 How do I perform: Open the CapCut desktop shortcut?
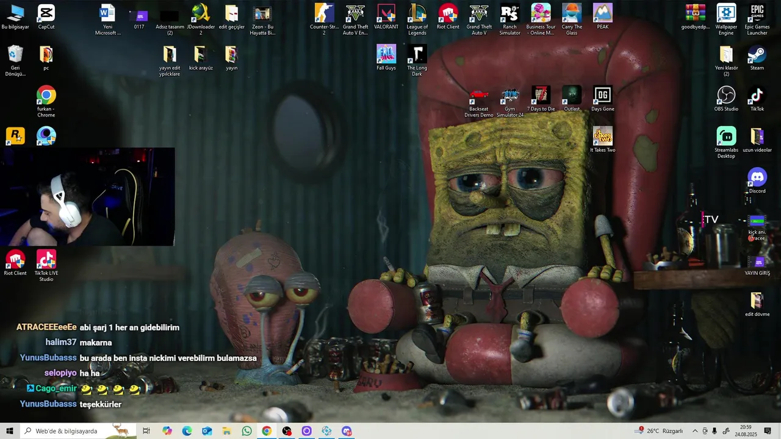46,16
